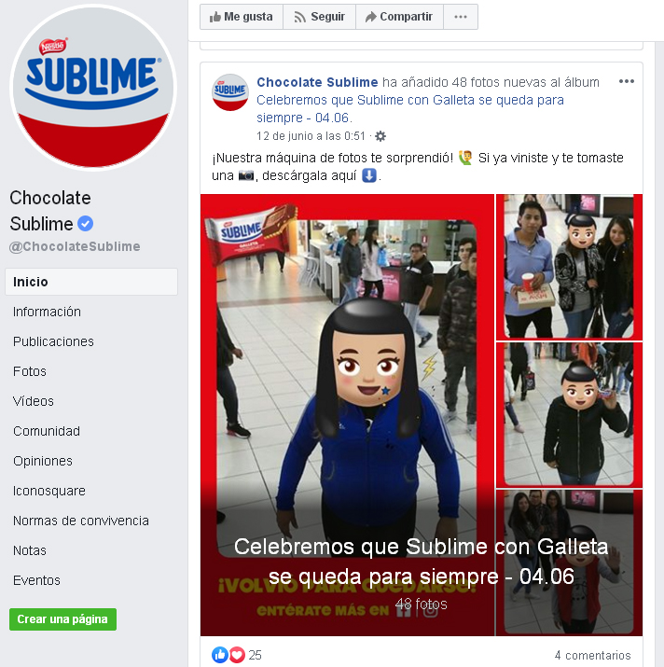
Task: Click the Chocolate Sublime author name link
Action: pos(317,82)
